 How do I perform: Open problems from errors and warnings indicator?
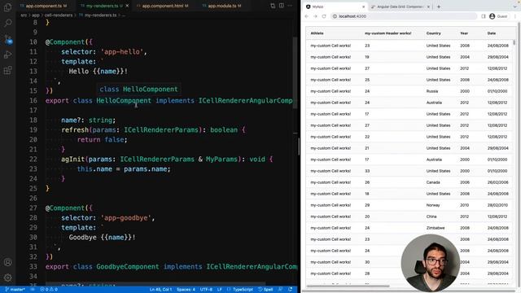pyautogui.click(x=49, y=290)
